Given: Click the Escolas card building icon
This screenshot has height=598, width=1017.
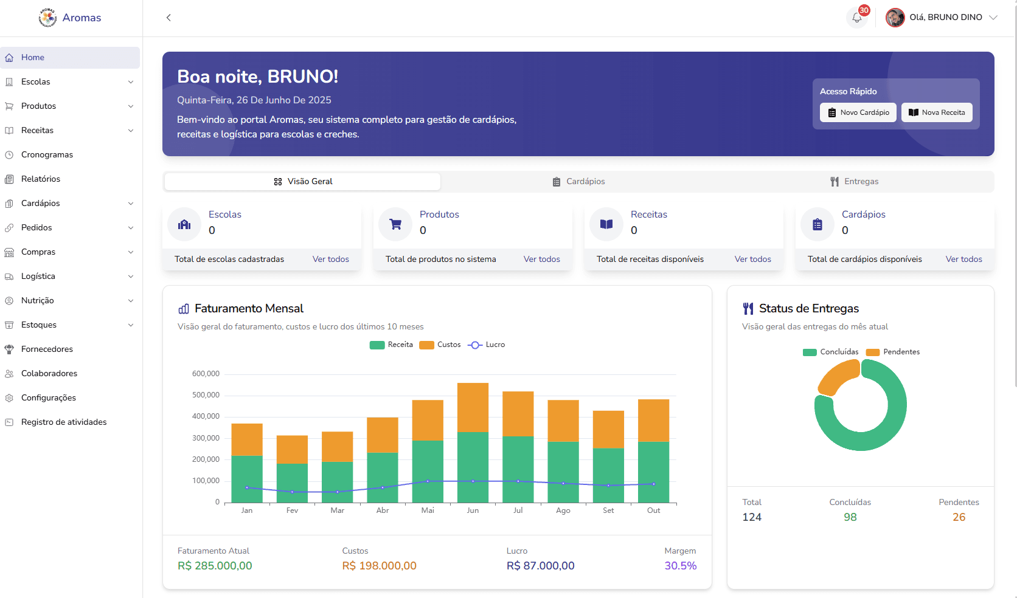Looking at the screenshot, I should [184, 225].
